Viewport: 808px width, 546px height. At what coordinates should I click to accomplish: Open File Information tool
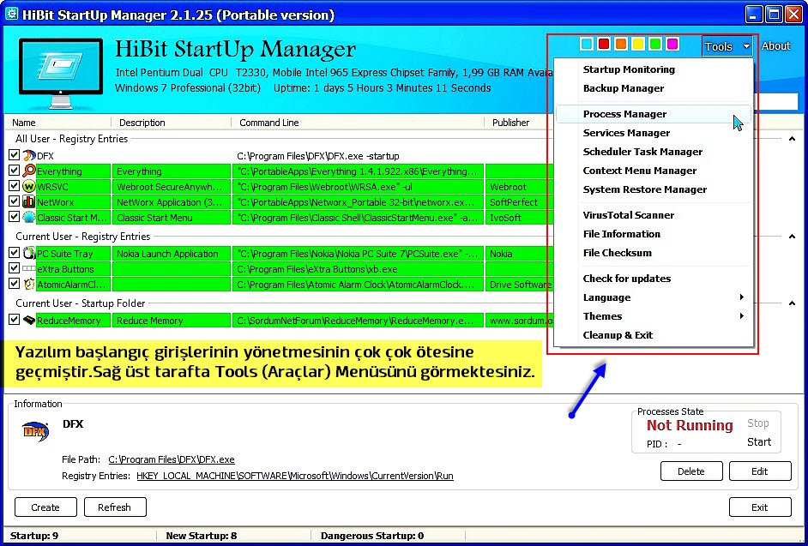pos(653,234)
